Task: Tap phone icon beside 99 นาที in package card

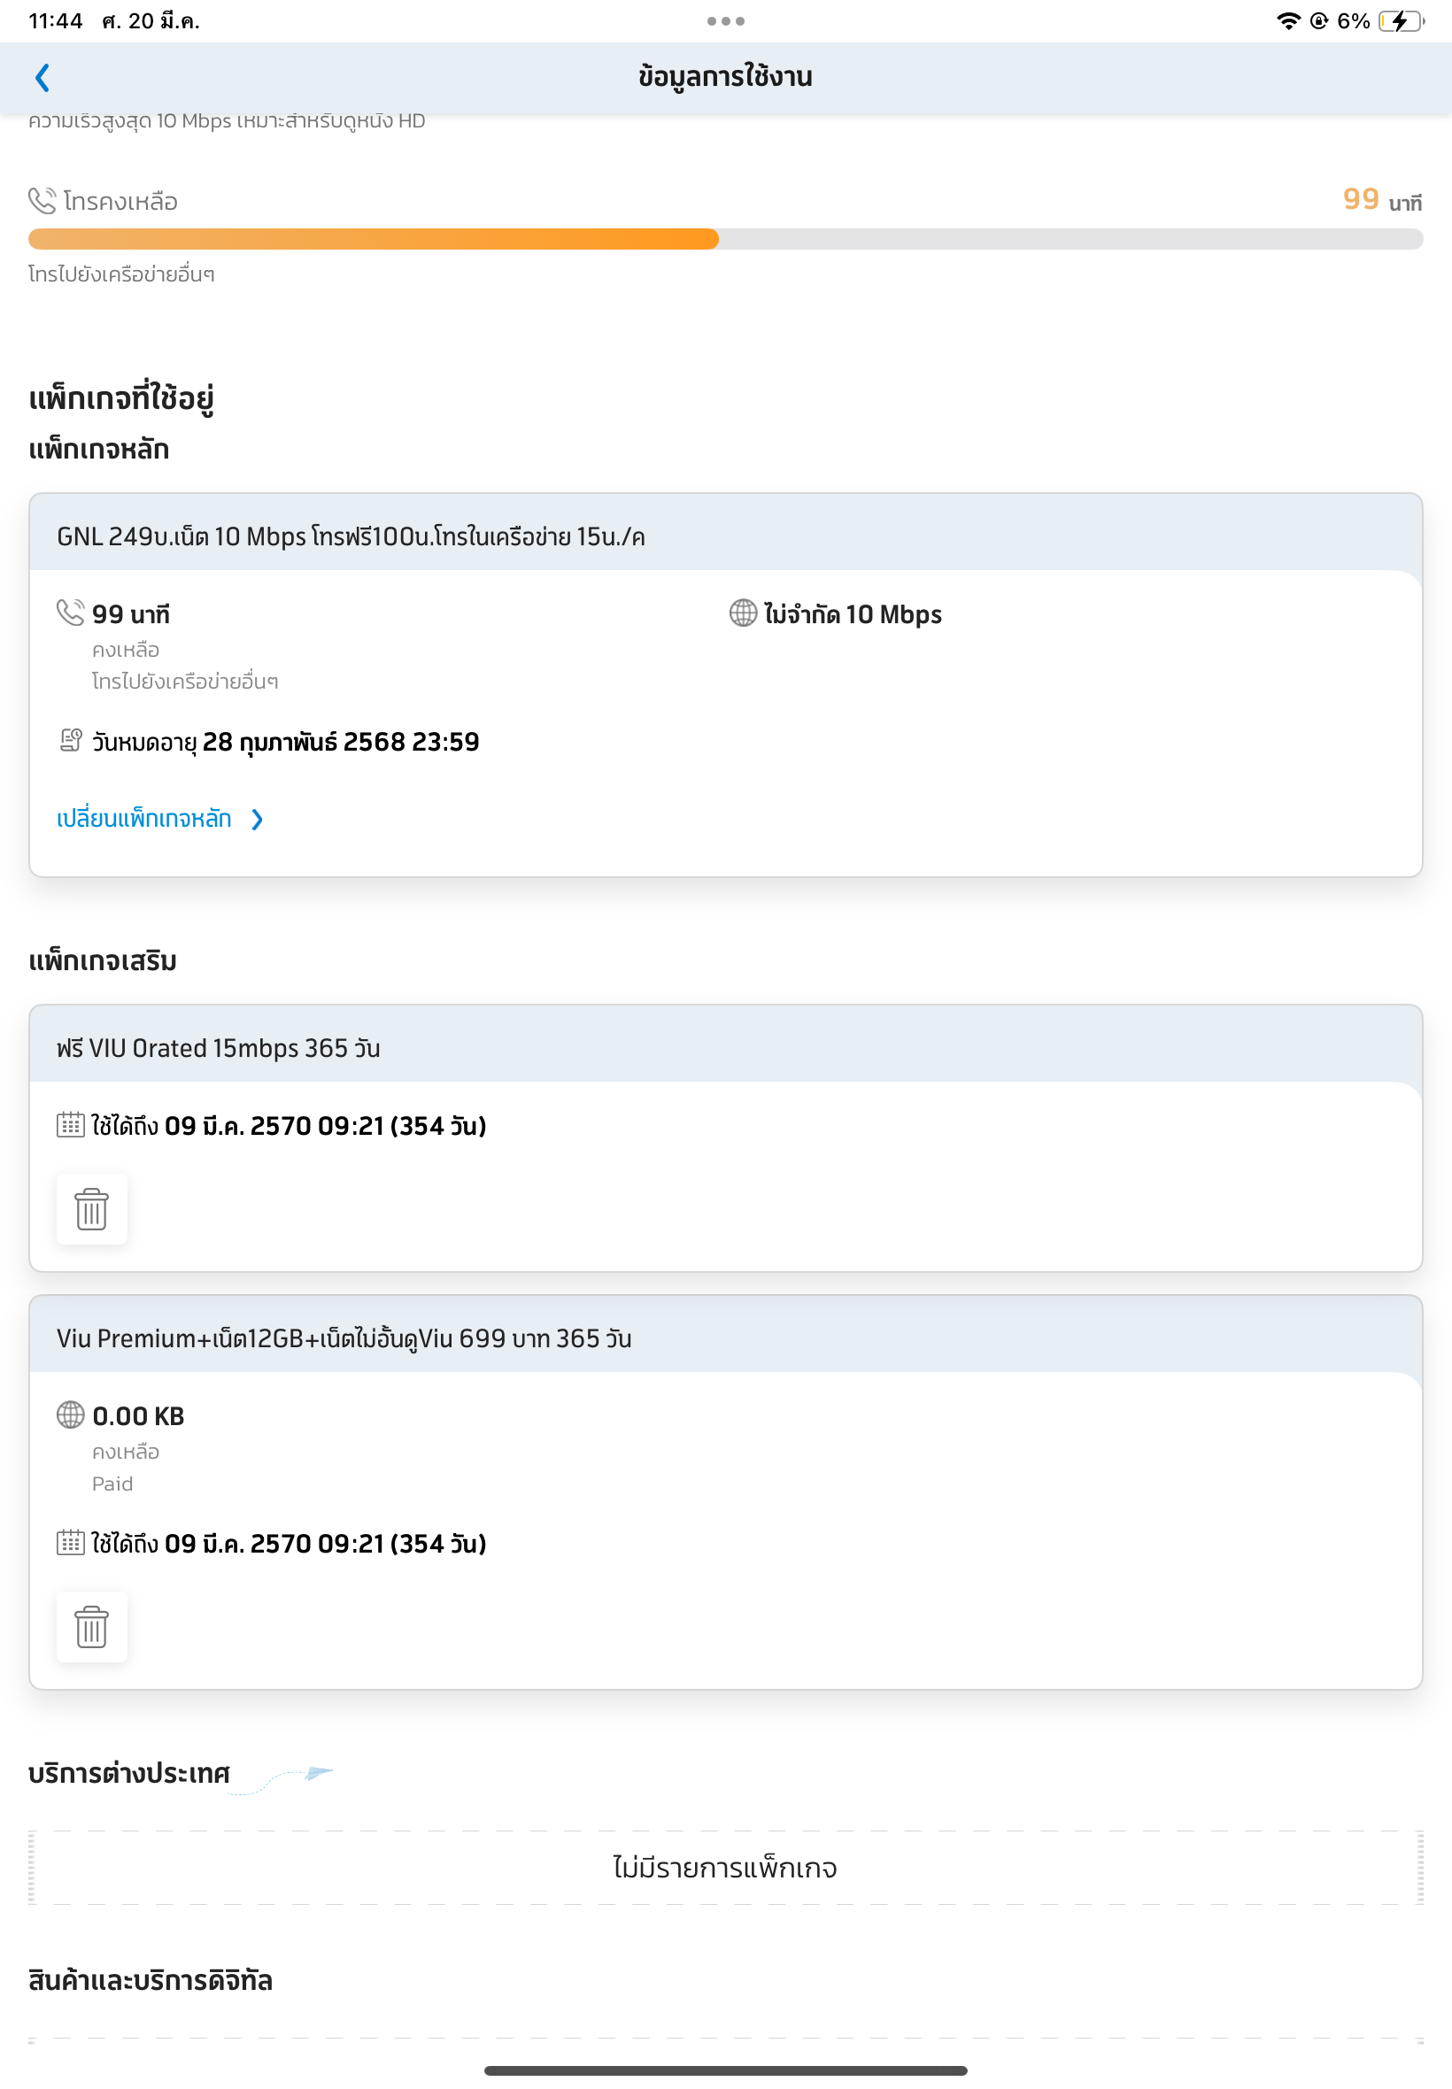Action: (71, 613)
